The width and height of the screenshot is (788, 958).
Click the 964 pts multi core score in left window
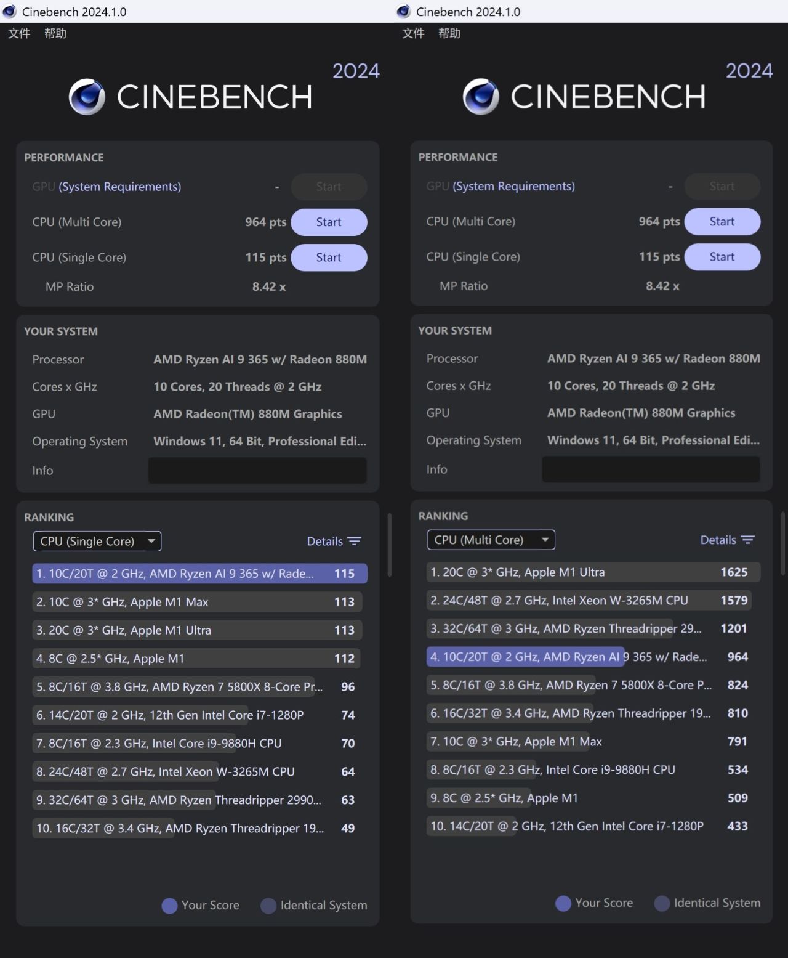tap(266, 222)
